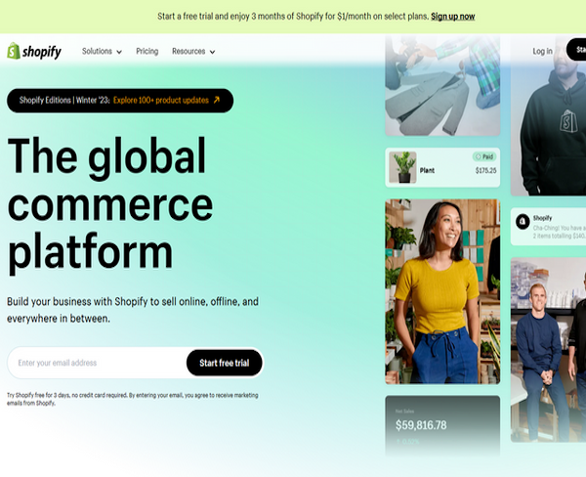Open the Explore 100+ product updates link
Viewport: 586px width, 477px height.
tap(161, 101)
